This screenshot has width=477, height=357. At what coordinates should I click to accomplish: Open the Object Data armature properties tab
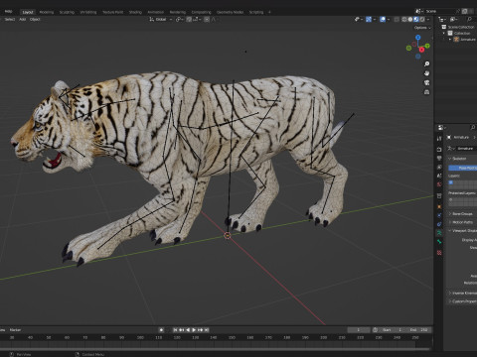pyautogui.click(x=439, y=233)
